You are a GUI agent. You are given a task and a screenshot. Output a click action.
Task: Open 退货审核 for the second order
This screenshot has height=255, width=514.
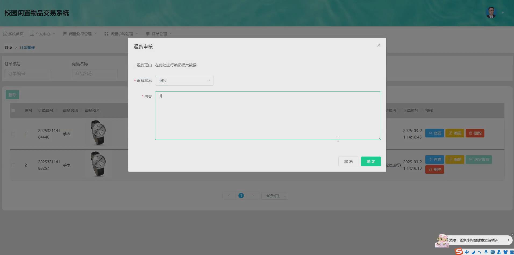click(x=478, y=159)
